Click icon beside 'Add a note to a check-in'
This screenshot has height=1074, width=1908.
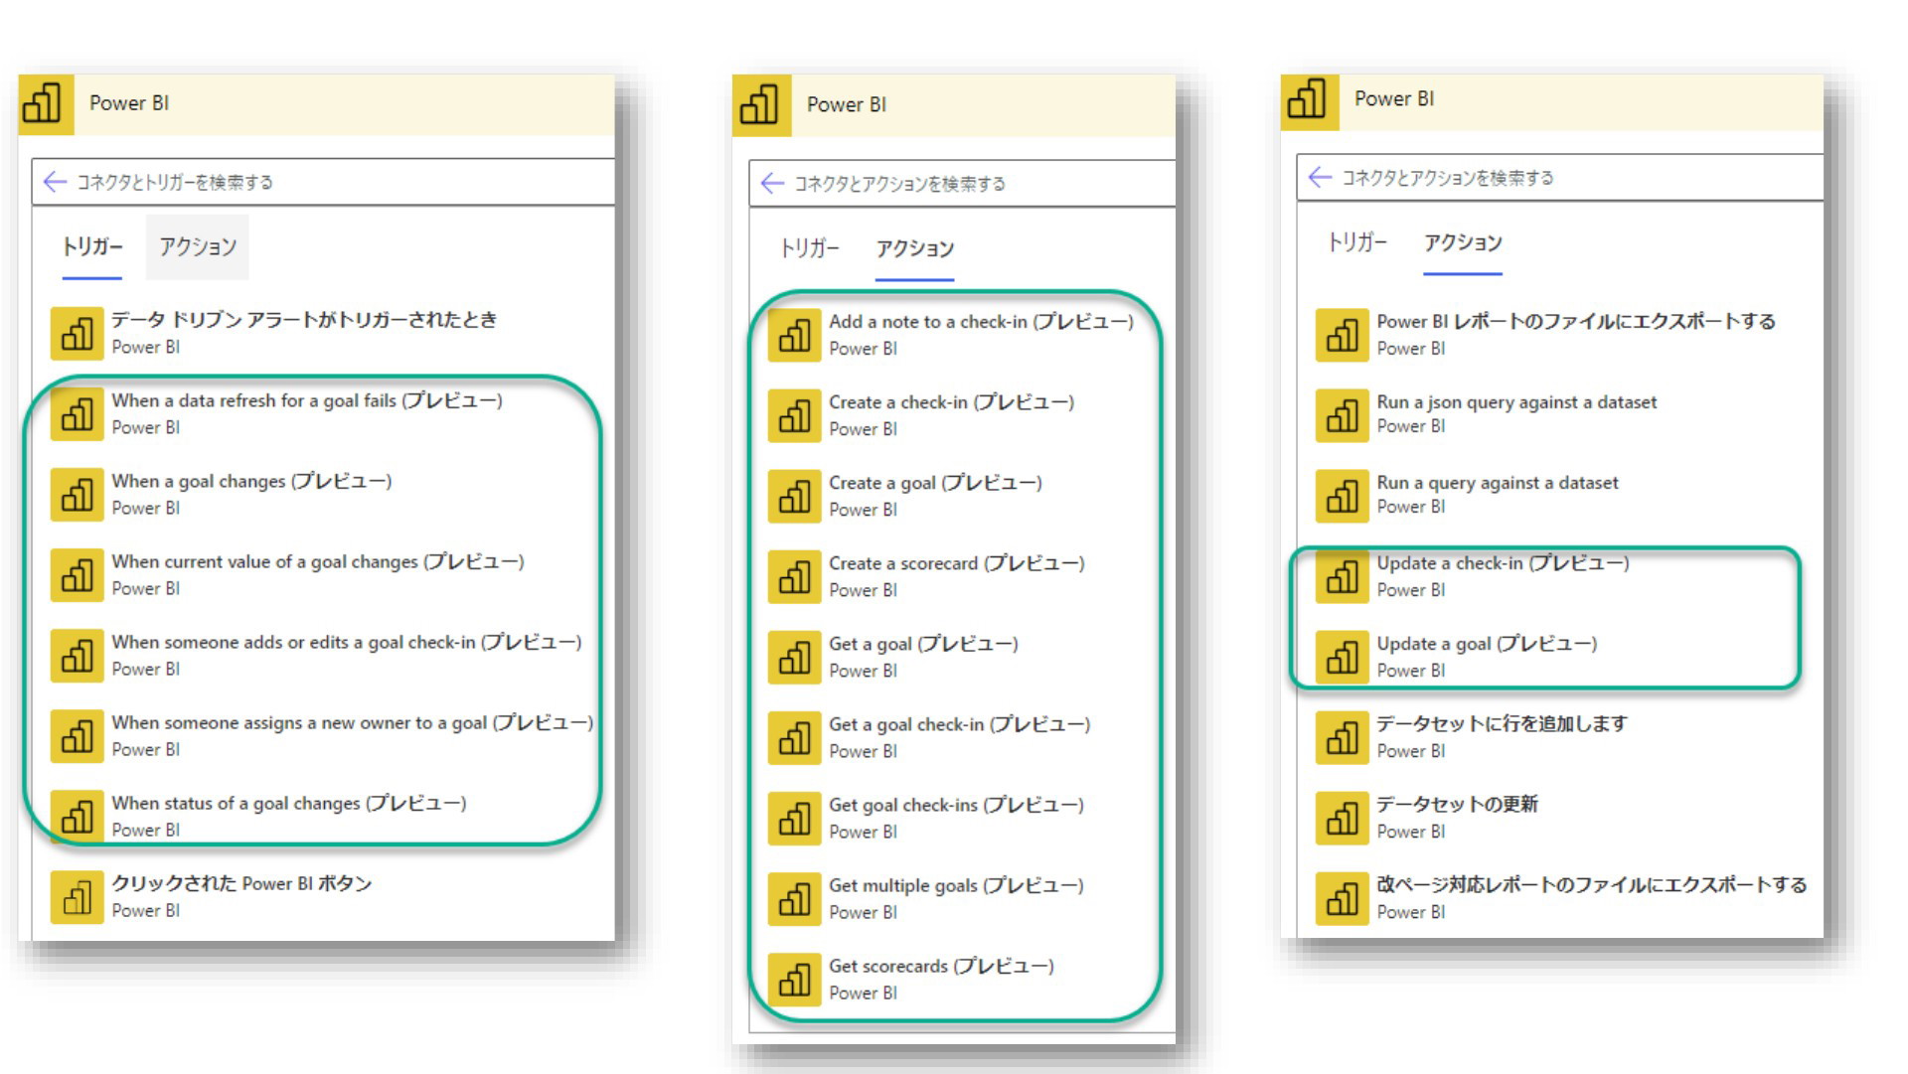click(x=795, y=335)
